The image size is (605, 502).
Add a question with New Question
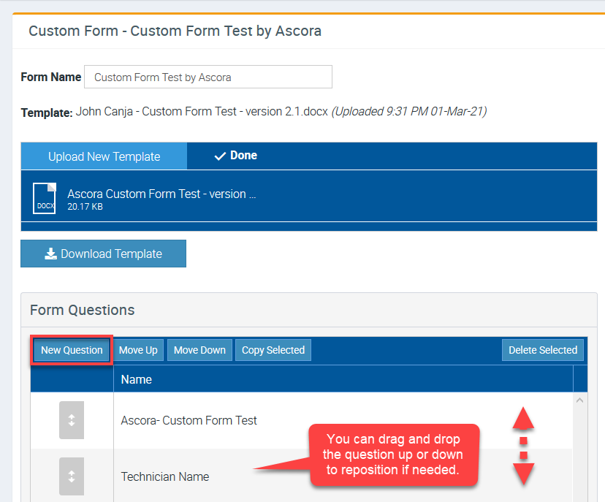[x=72, y=350]
